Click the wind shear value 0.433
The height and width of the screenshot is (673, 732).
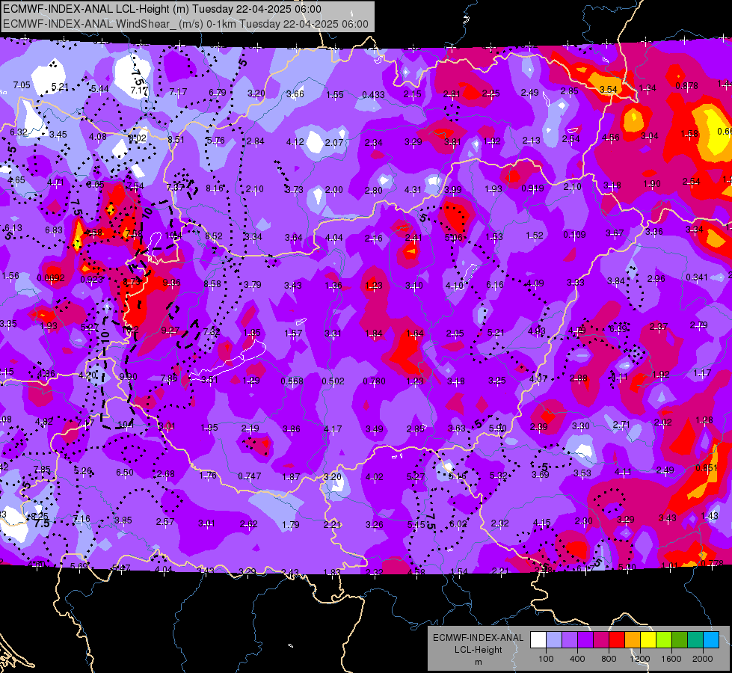[373, 95]
